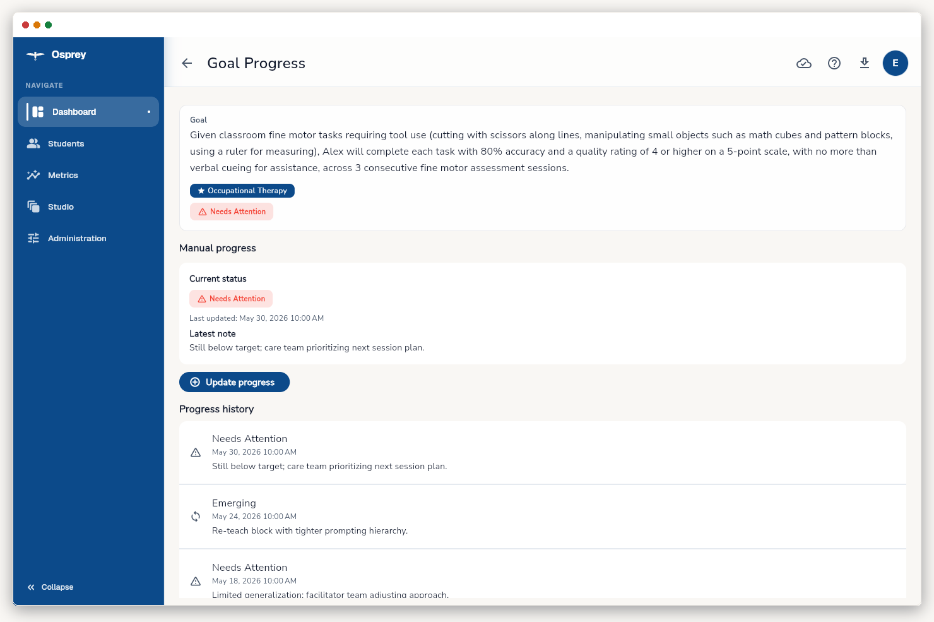Screen dimensions: 934x622
Task: Click the Needs Attention badge under Current status
Action: point(231,299)
